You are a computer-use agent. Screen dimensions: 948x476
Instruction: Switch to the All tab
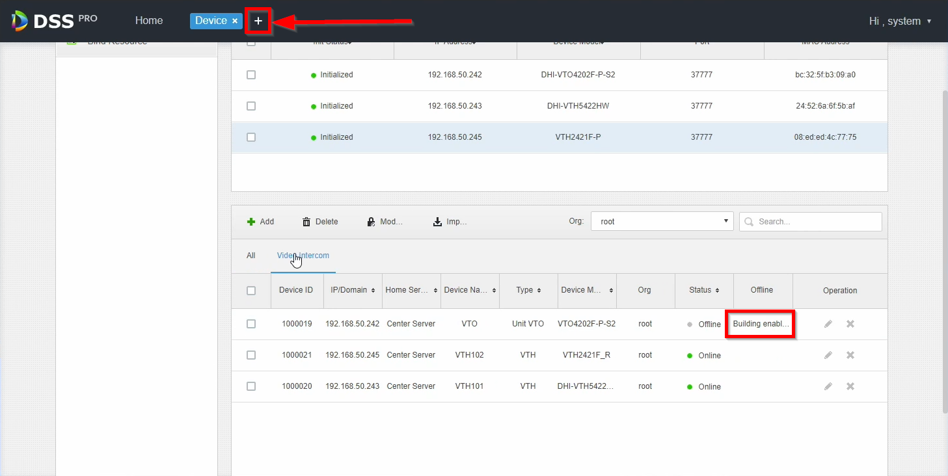[x=251, y=256]
